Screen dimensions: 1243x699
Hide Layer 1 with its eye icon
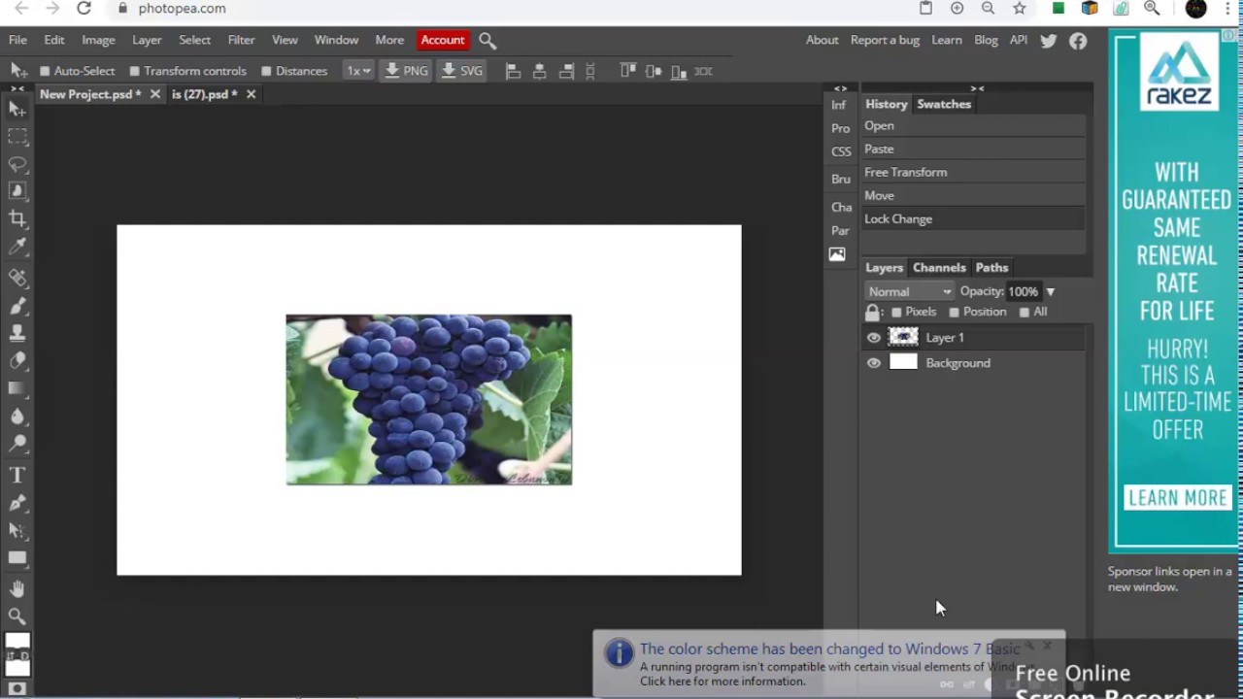tap(874, 338)
